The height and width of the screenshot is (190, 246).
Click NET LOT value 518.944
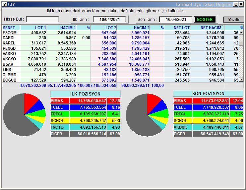pyautogui.click(x=182, y=64)
